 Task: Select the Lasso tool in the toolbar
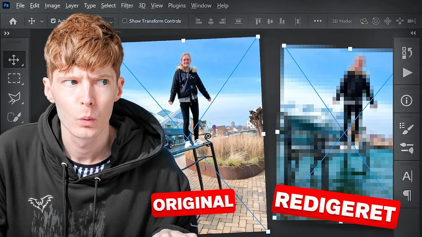[14, 98]
